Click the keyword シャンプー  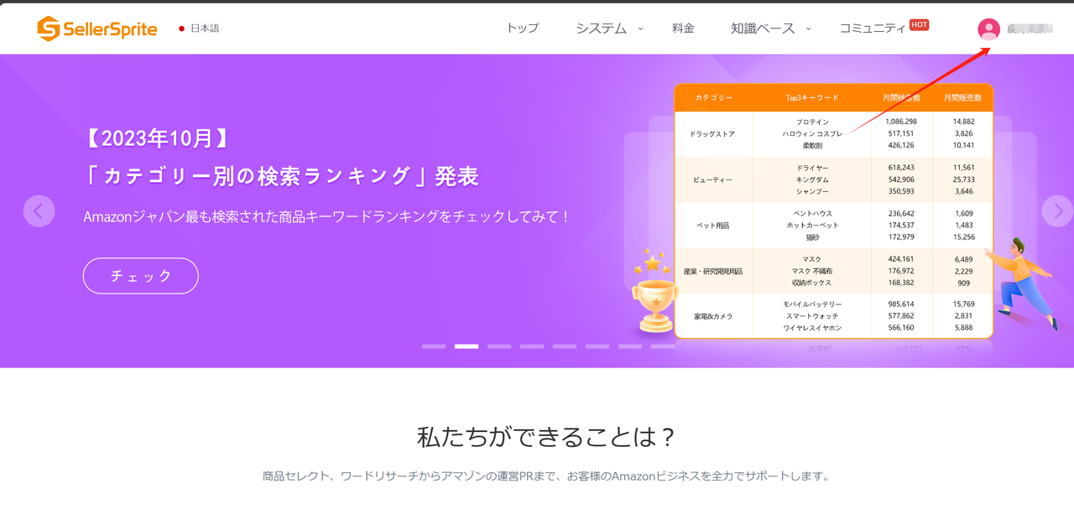coord(812,192)
